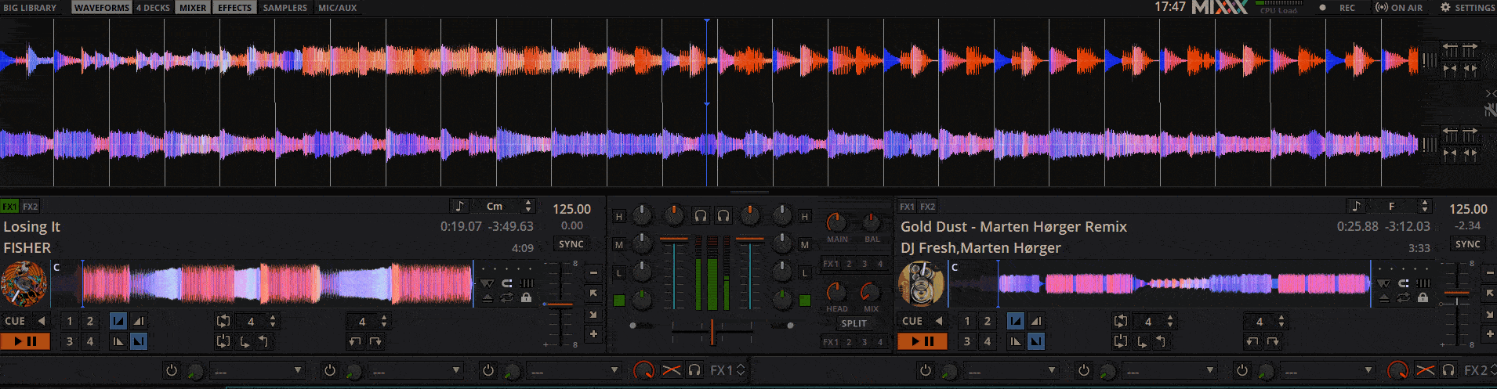Toggle the WAVEFORMS section
Screen dimensions: 1497x389
coord(102,8)
